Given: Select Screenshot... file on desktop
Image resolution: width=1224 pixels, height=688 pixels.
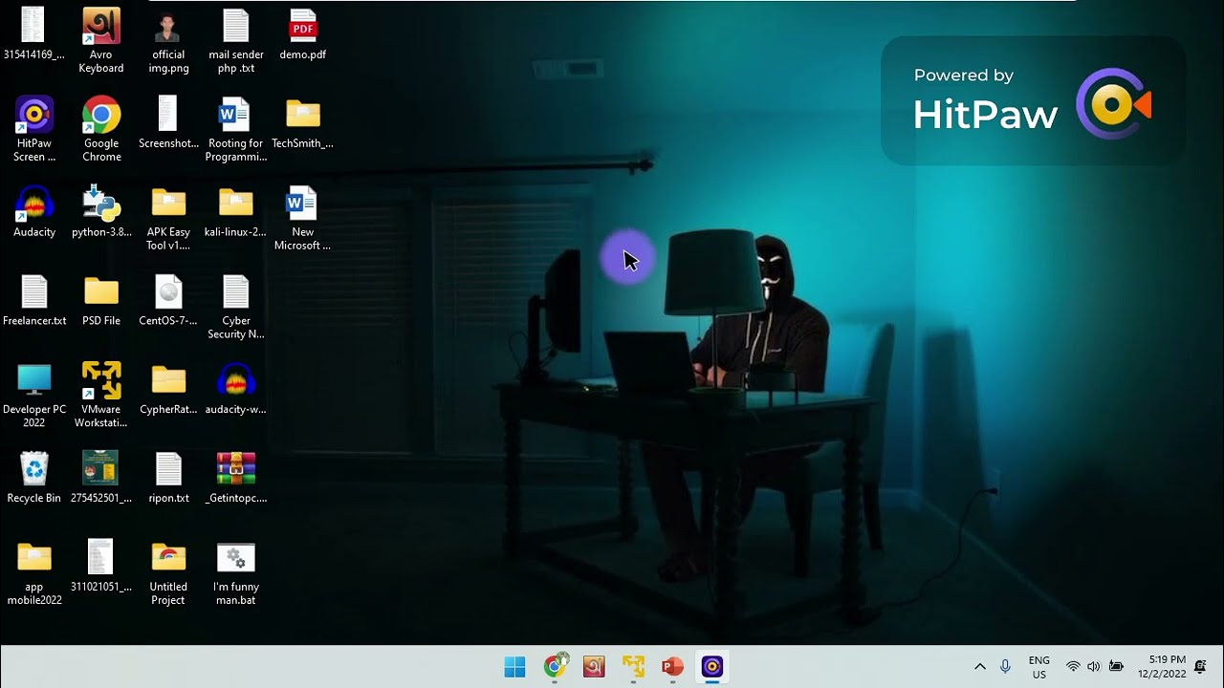Looking at the screenshot, I should (x=168, y=123).
